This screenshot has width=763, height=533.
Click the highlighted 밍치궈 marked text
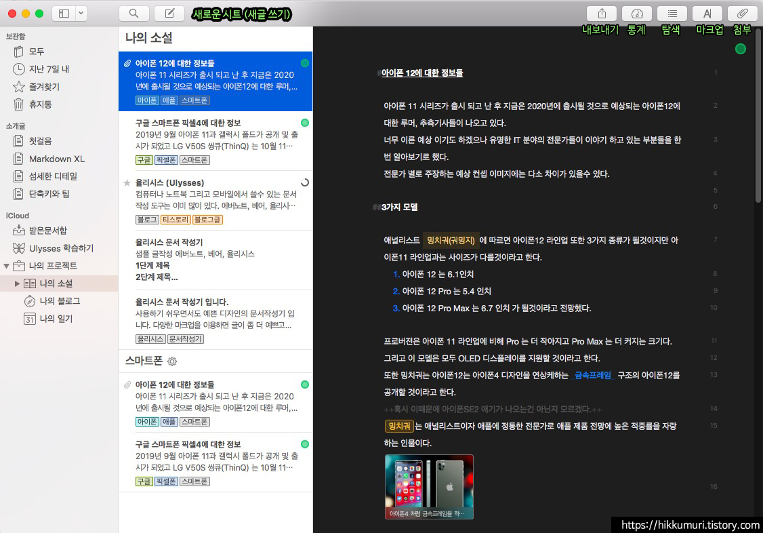399,427
